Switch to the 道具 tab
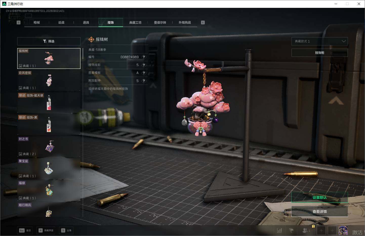 (x=86, y=23)
